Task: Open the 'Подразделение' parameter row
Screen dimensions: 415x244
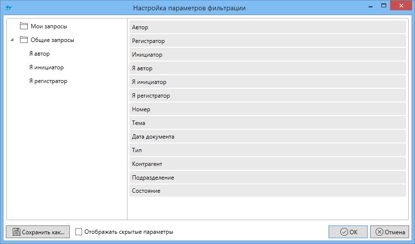Action: tap(268, 178)
